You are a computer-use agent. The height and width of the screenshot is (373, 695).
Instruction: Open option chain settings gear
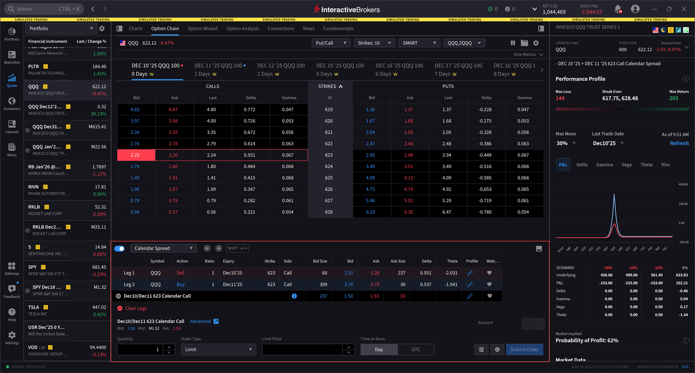pyautogui.click(x=537, y=43)
